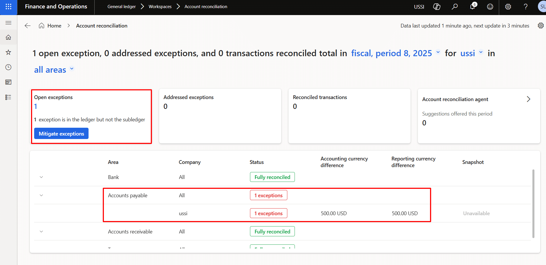Click the Mitigate exceptions button
546x265 pixels.
pyautogui.click(x=61, y=134)
